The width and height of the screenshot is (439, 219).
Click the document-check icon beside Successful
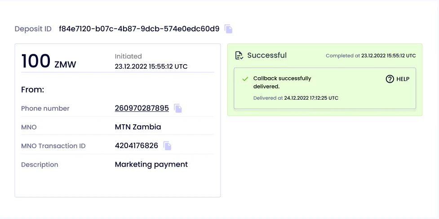(239, 55)
